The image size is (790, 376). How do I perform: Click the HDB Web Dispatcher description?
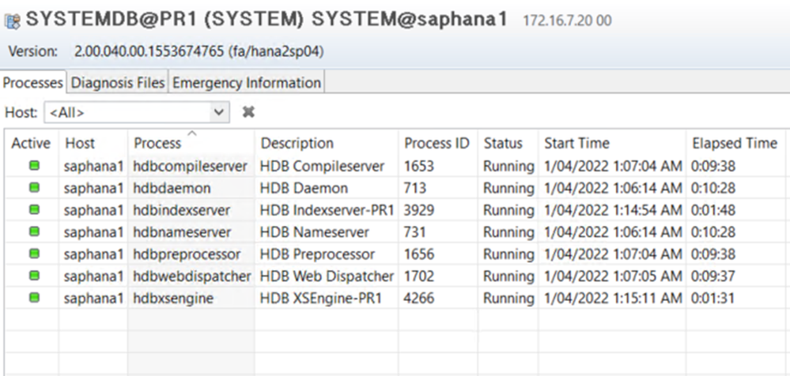pyautogui.click(x=327, y=276)
